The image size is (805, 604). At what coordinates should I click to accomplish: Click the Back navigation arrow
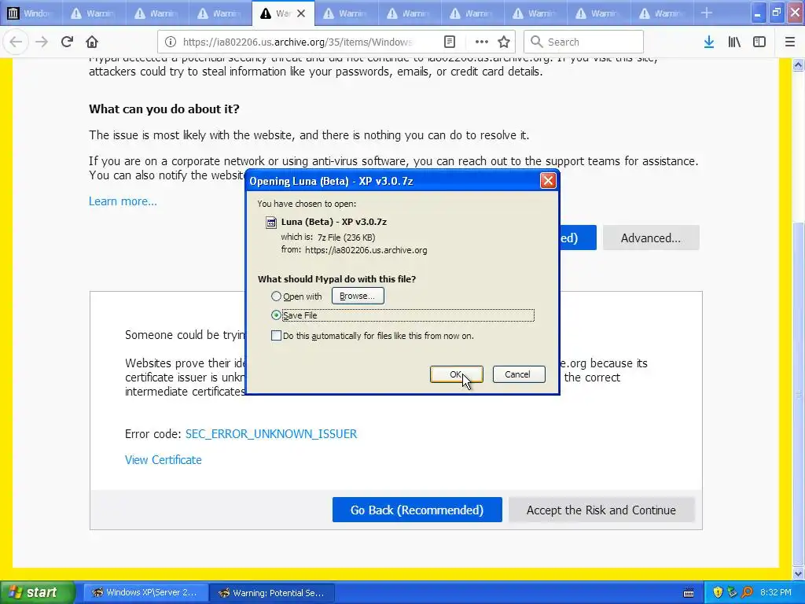click(16, 42)
